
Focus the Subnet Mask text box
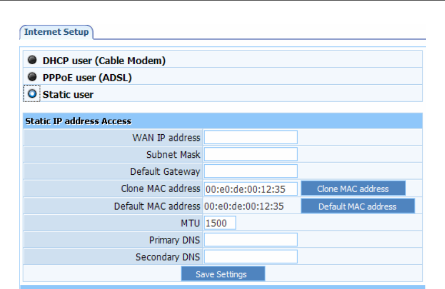click(250, 155)
